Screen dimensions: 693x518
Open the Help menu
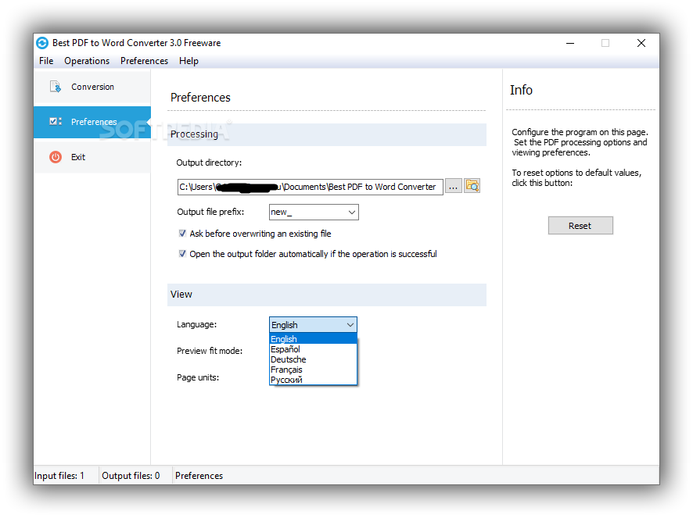[189, 61]
